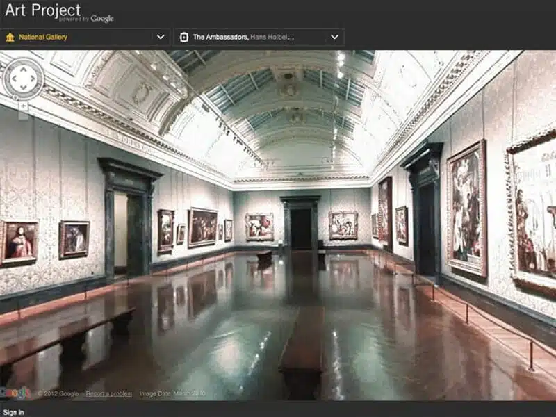The height and width of the screenshot is (417, 556).
Task: Zoom in using the plus control below the compass
Action: (x=24, y=104)
